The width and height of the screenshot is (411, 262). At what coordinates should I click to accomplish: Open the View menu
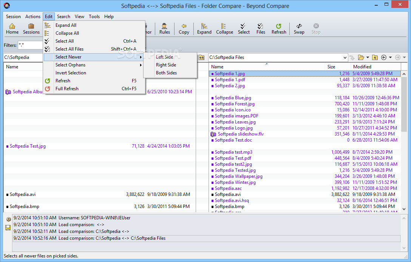[x=79, y=17]
